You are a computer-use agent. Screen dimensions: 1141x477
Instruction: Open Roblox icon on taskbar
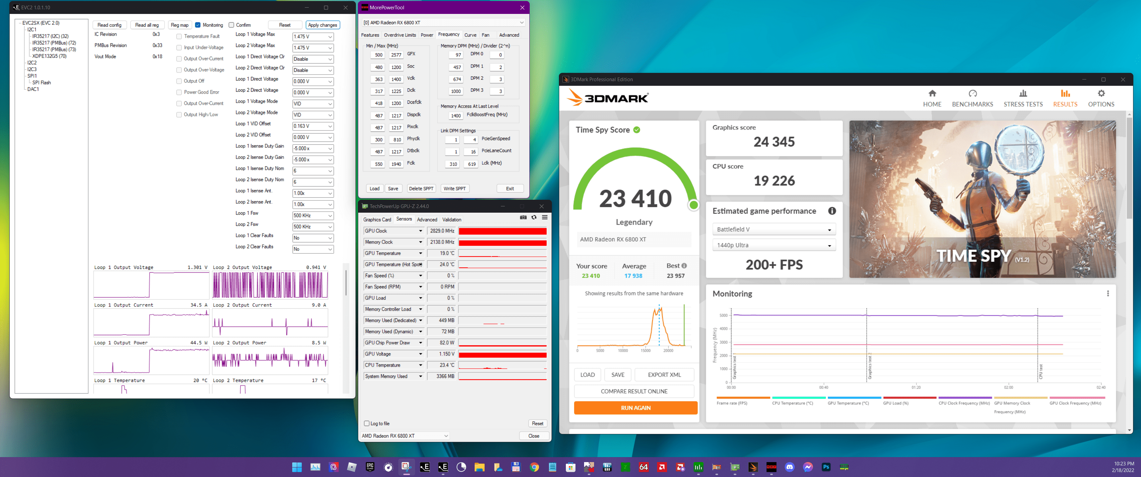pos(352,467)
